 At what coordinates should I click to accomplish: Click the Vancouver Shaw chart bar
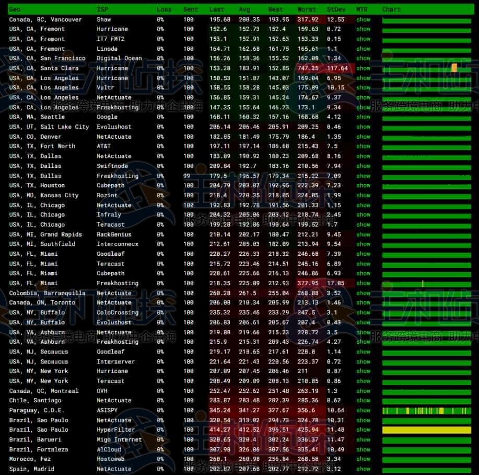[x=426, y=20]
